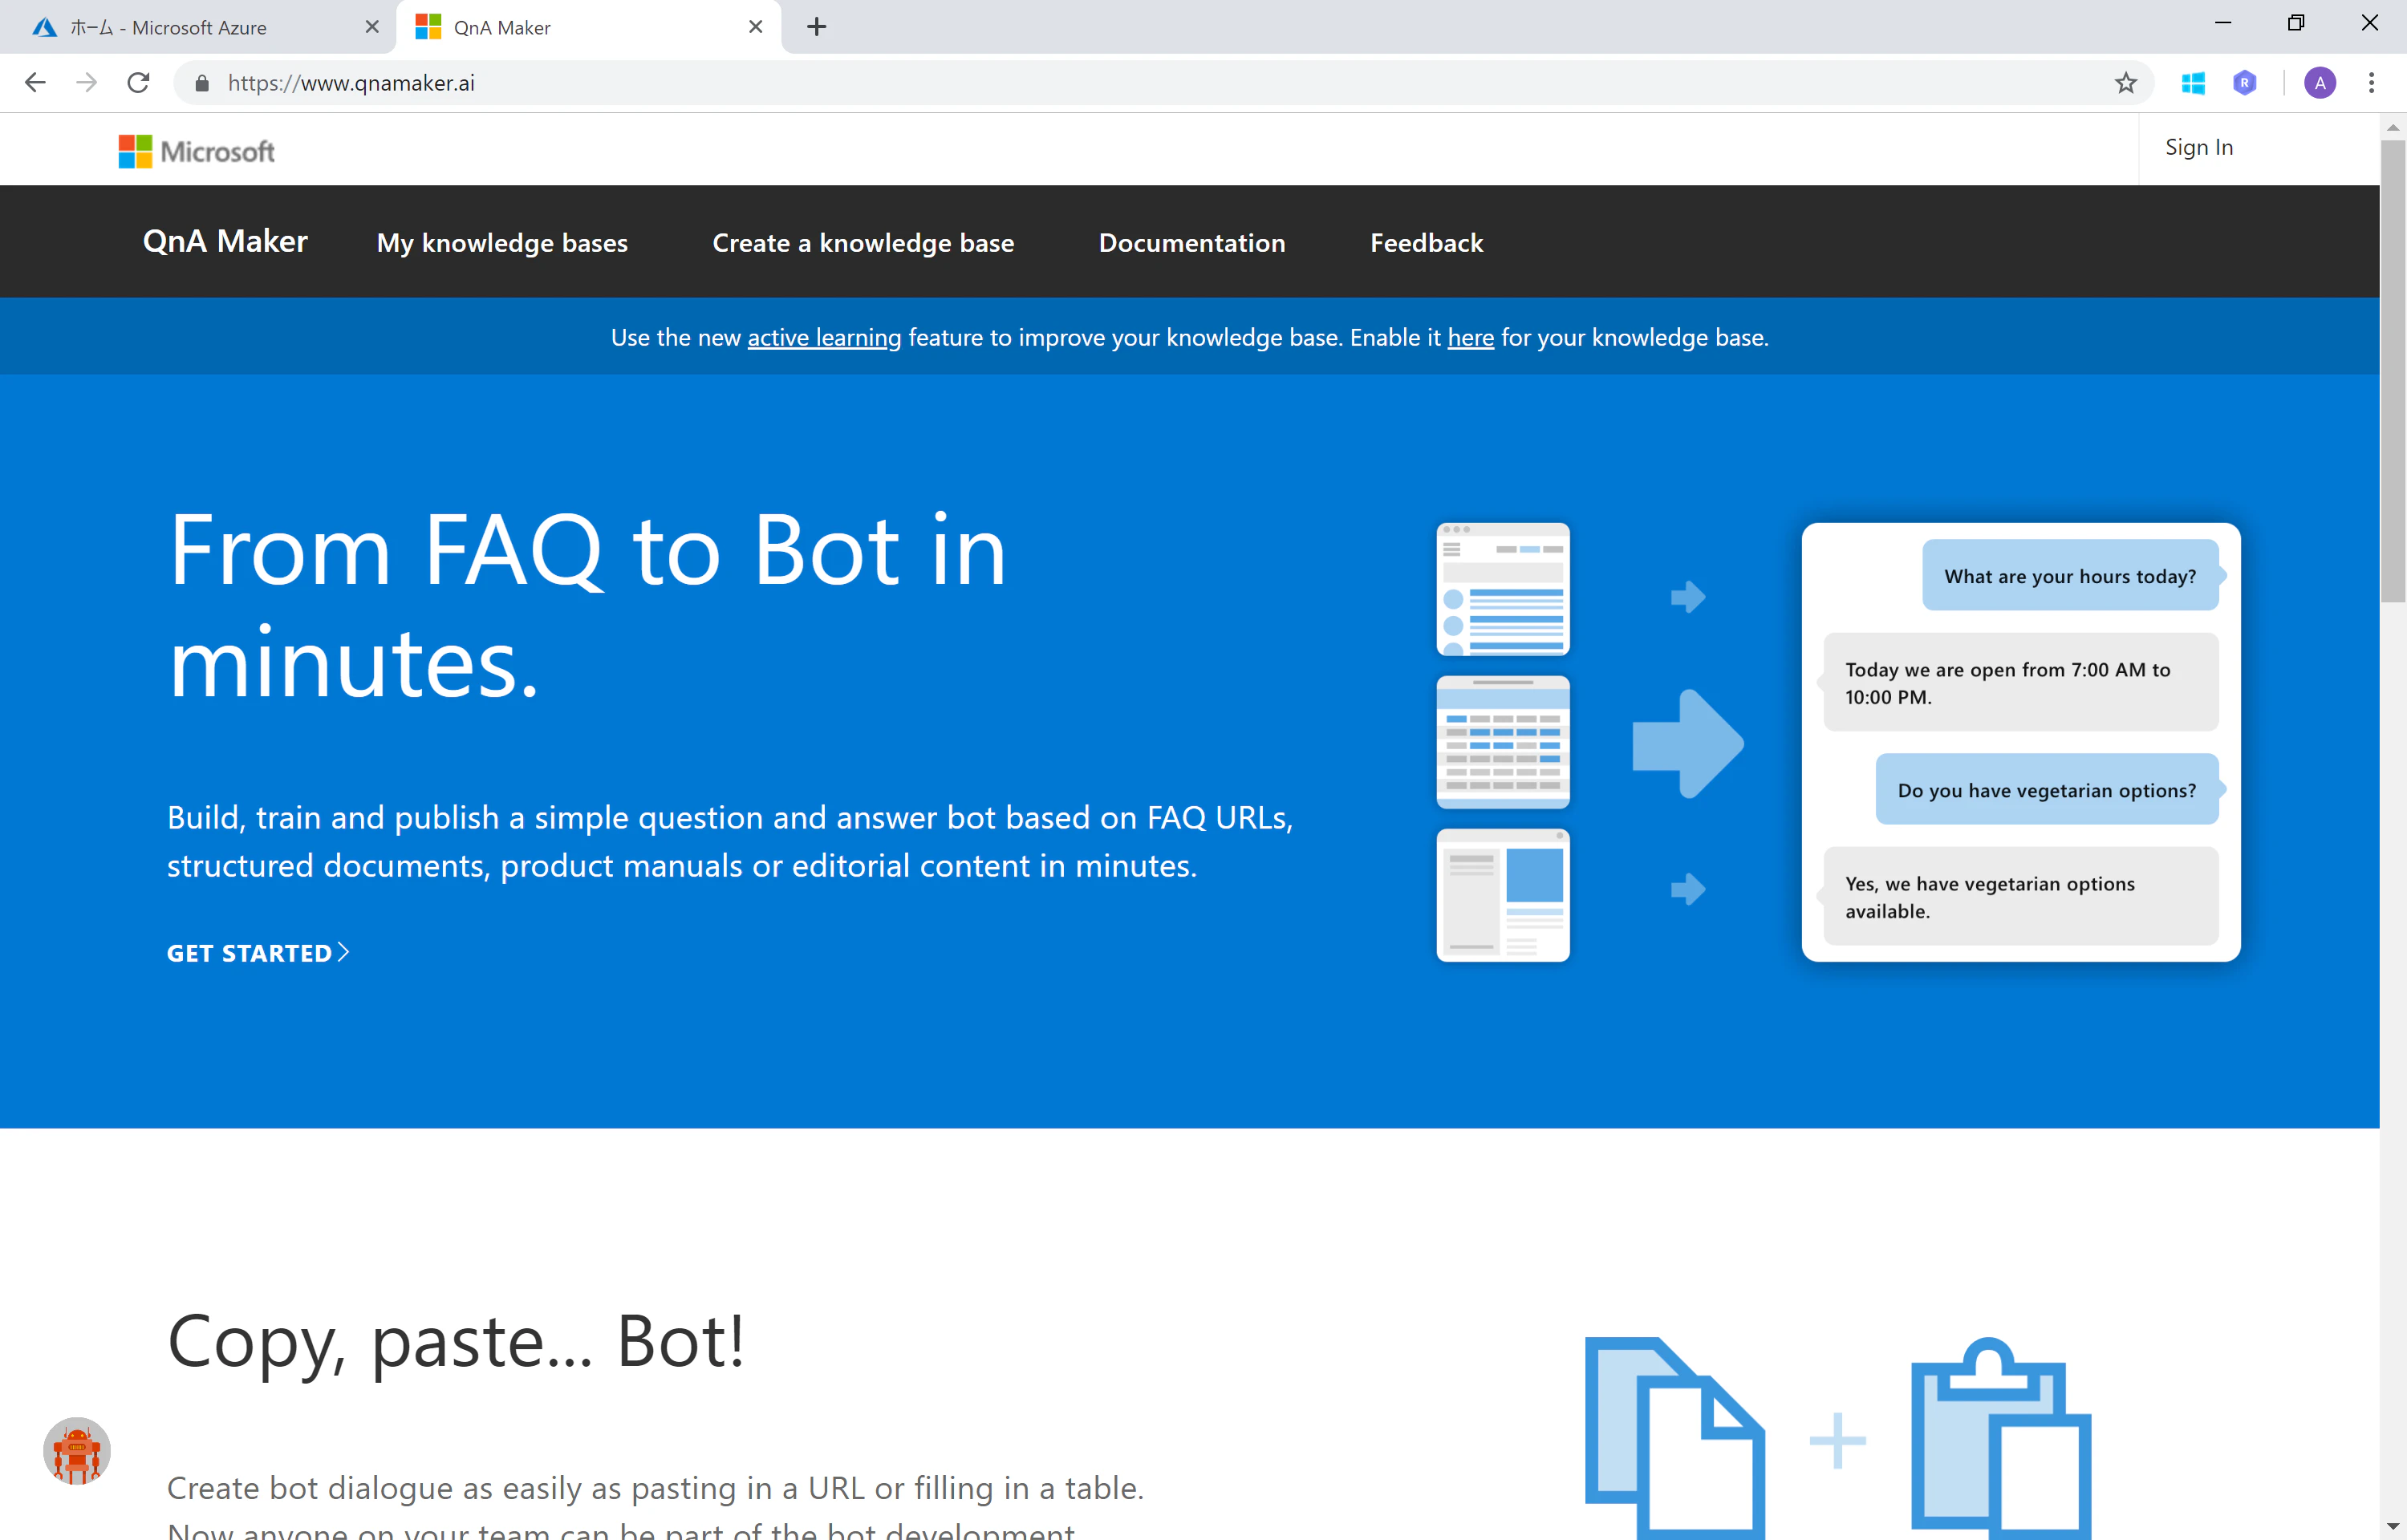Open My knowledge bases
Viewport: 2407px width, 1540px height.
502,243
